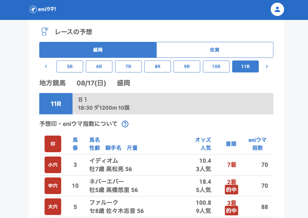Click the 印 column header badge
The height and width of the screenshot is (218, 308).
pos(53,144)
